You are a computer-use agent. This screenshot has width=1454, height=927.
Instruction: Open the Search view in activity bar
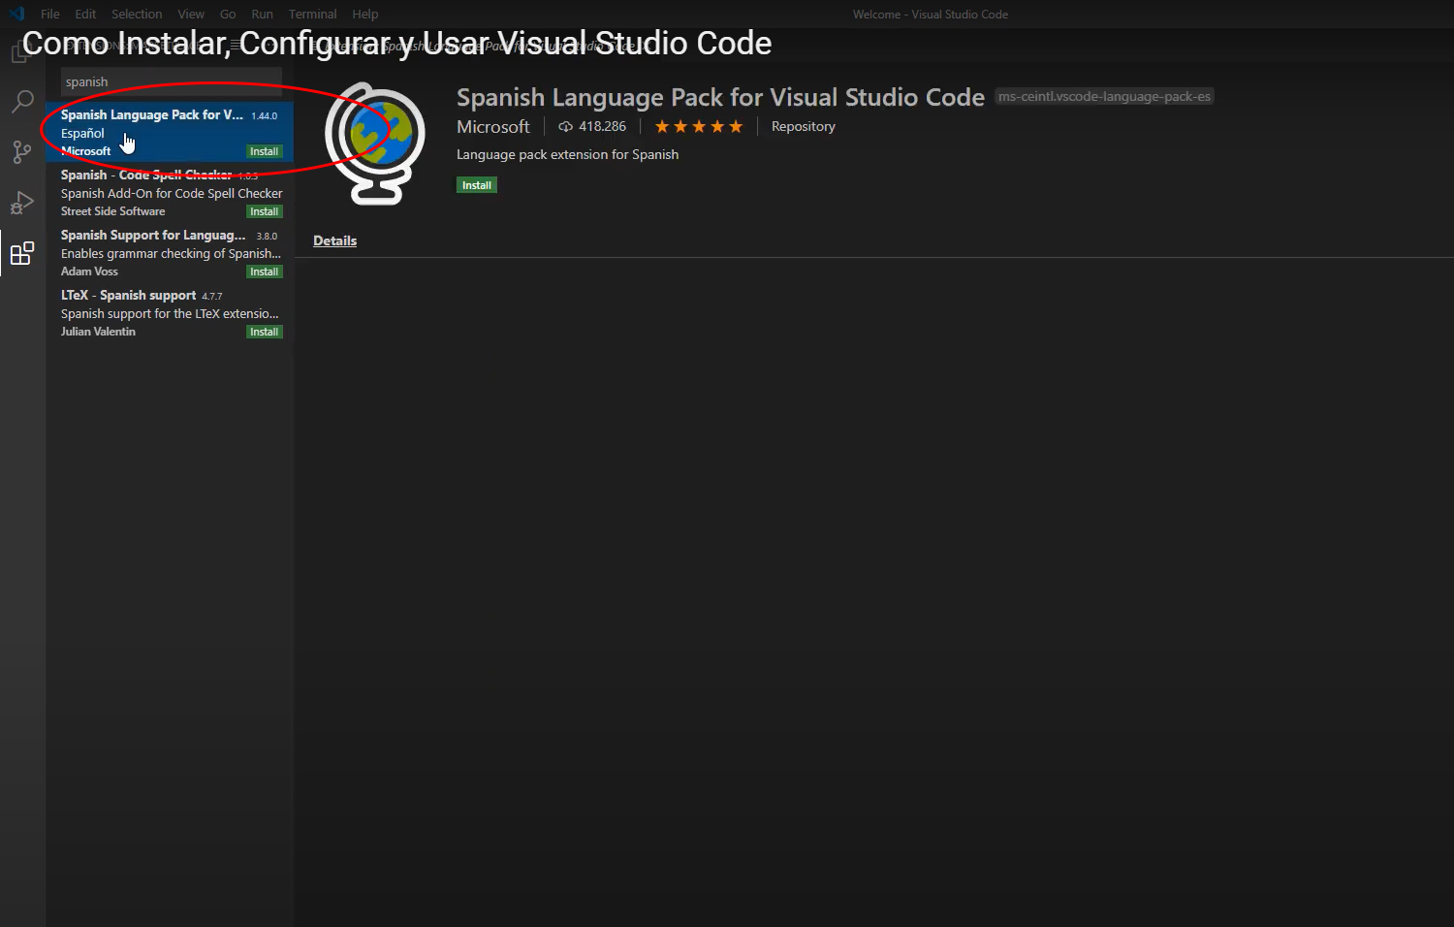[22, 102]
